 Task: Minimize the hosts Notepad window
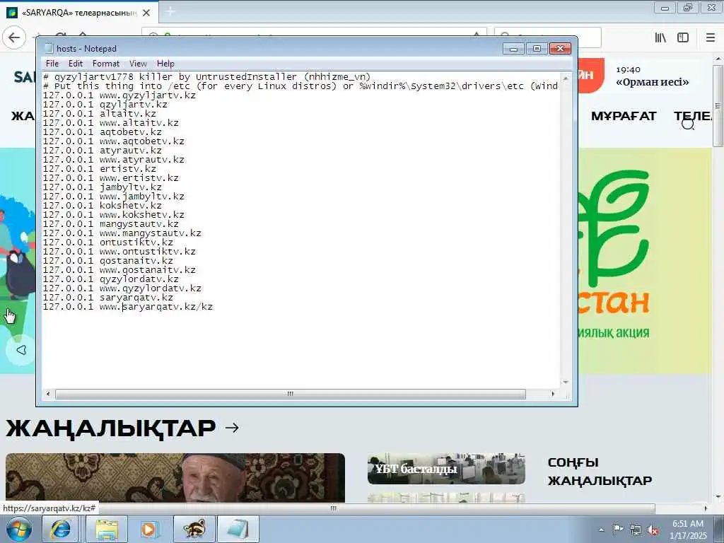point(513,49)
